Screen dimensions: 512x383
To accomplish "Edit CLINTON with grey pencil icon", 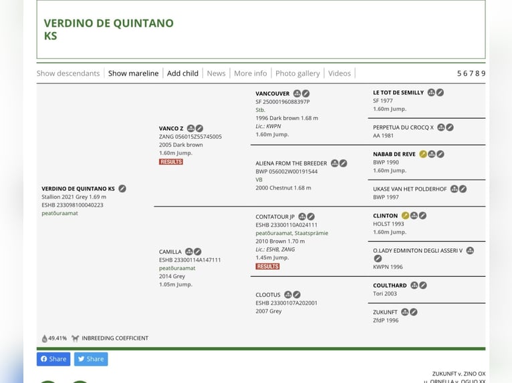I will tap(422, 216).
